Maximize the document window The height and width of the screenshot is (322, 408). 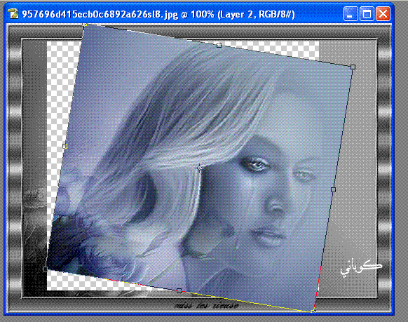click(x=367, y=14)
